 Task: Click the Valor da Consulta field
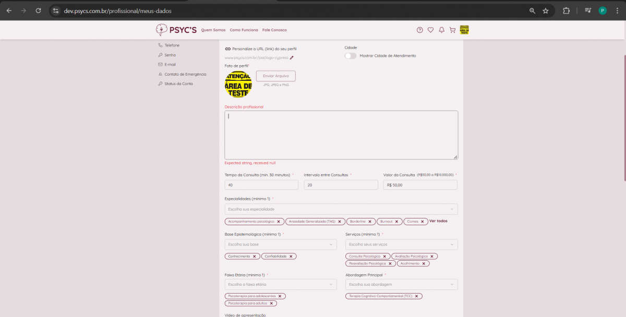click(420, 185)
